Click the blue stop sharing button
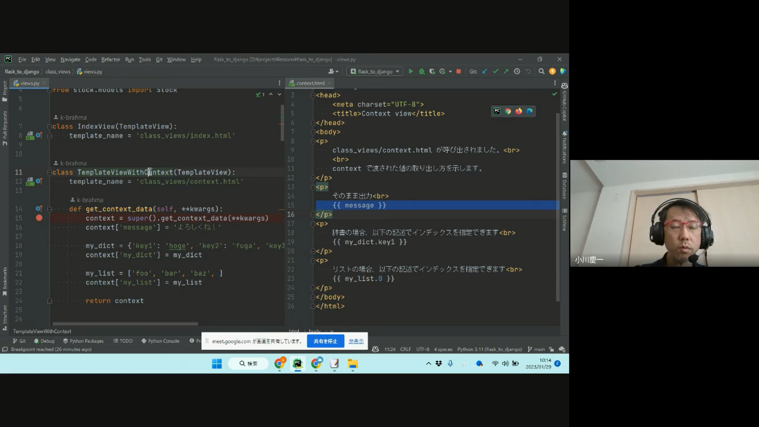This screenshot has height=427, width=759. click(325, 341)
